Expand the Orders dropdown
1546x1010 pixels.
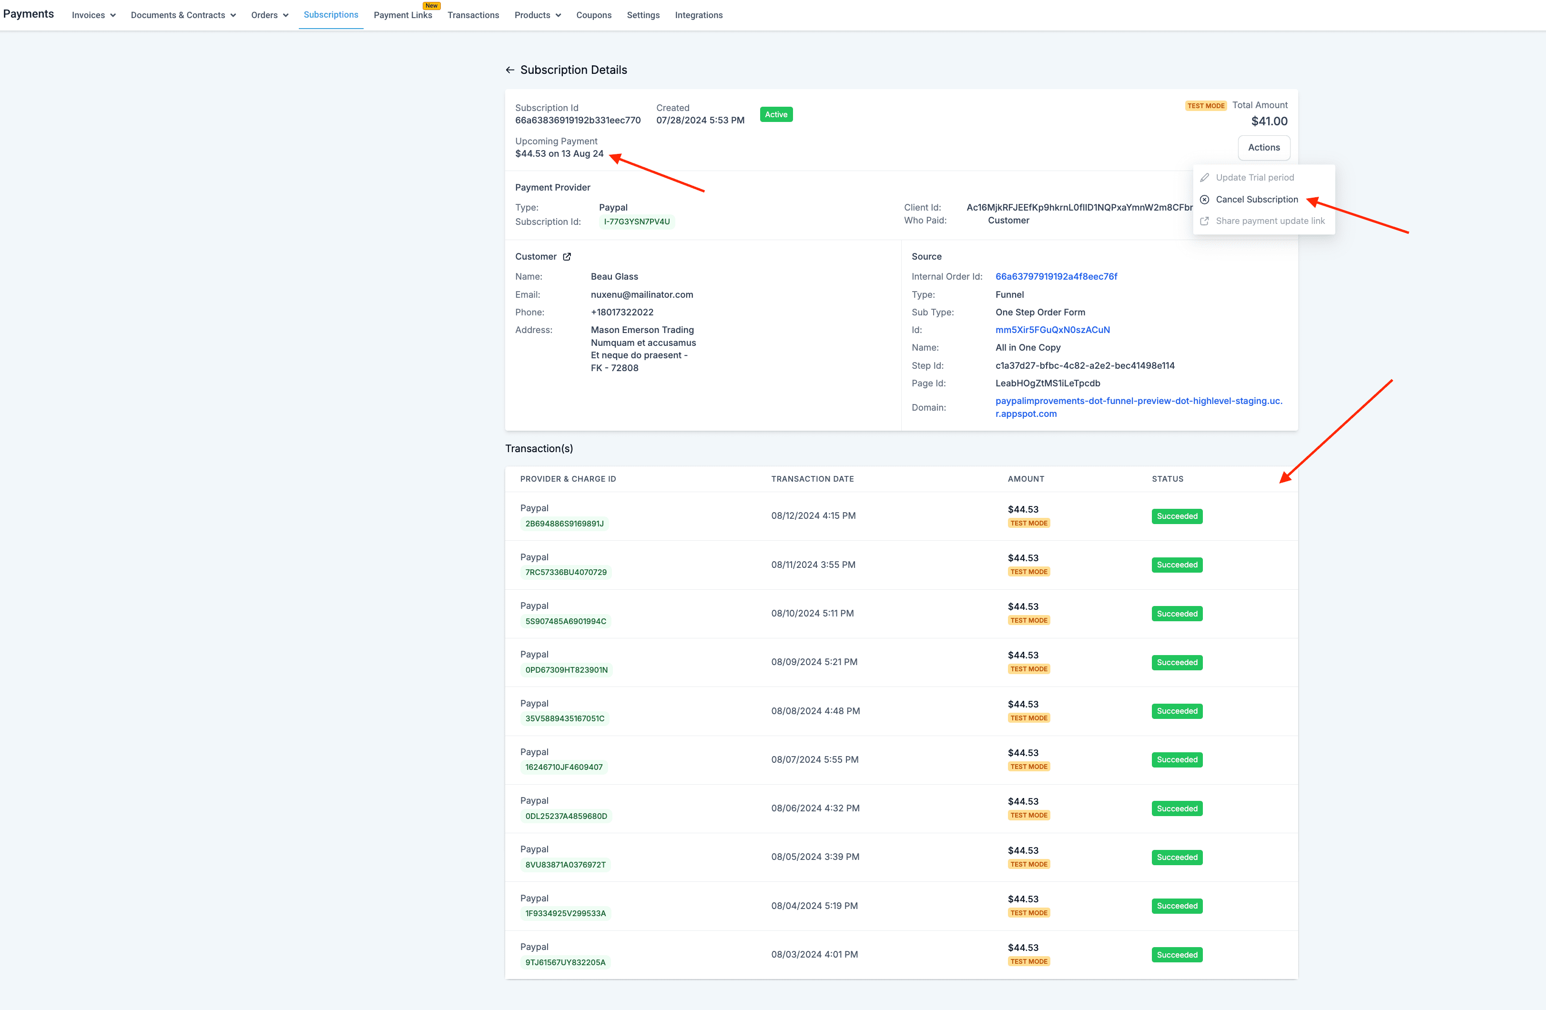pyautogui.click(x=270, y=15)
